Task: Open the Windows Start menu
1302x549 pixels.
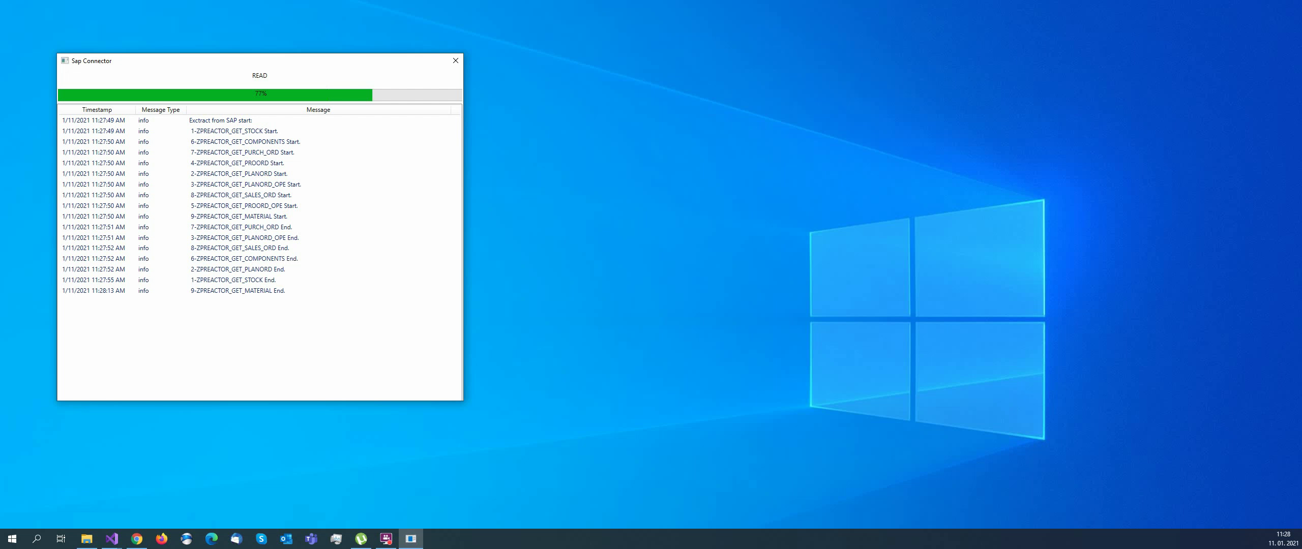Action: point(12,538)
